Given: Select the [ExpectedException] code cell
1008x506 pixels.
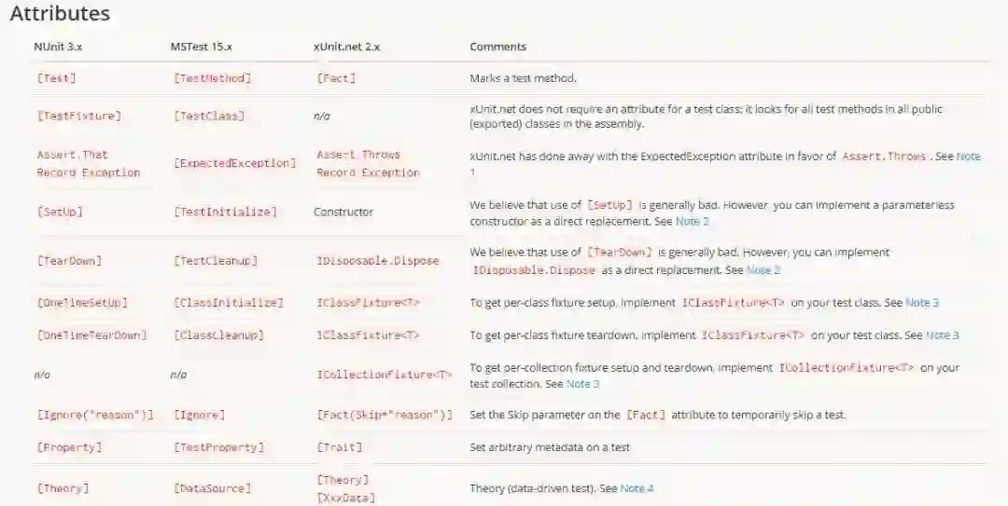Looking at the screenshot, I should point(234,163).
